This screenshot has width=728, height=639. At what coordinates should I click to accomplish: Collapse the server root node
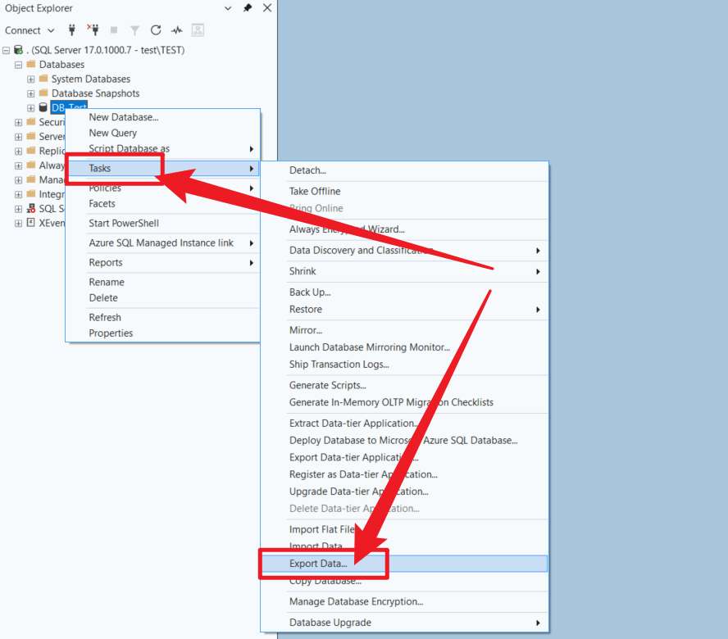pos(6,50)
